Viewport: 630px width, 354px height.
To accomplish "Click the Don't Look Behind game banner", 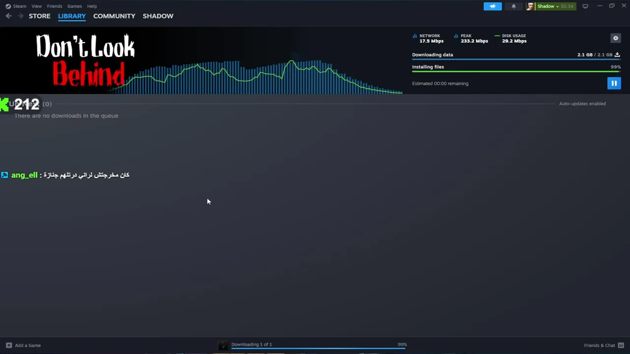I will [86, 60].
